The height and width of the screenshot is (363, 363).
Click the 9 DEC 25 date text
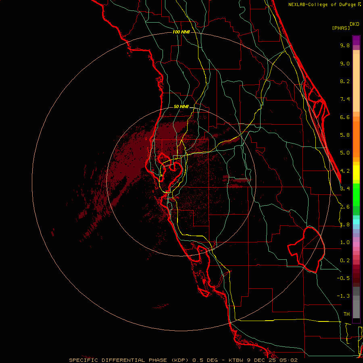(x=262, y=360)
